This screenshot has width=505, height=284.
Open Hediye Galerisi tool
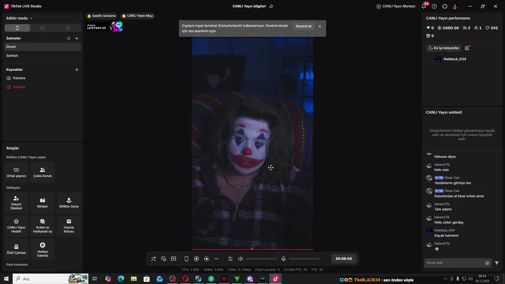(43, 249)
